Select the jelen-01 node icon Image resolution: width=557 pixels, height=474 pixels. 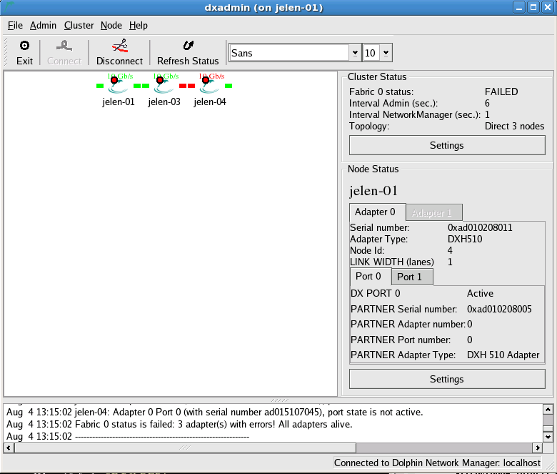click(119, 85)
